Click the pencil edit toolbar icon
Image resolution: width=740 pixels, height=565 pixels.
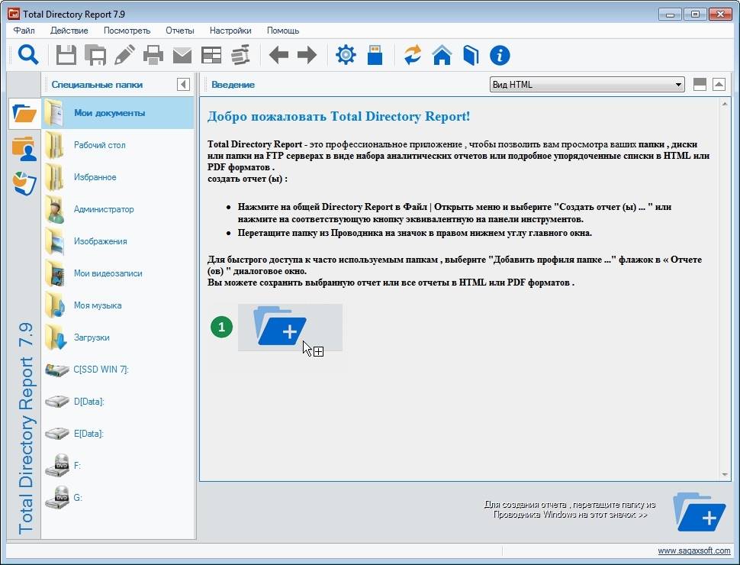coord(124,55)
